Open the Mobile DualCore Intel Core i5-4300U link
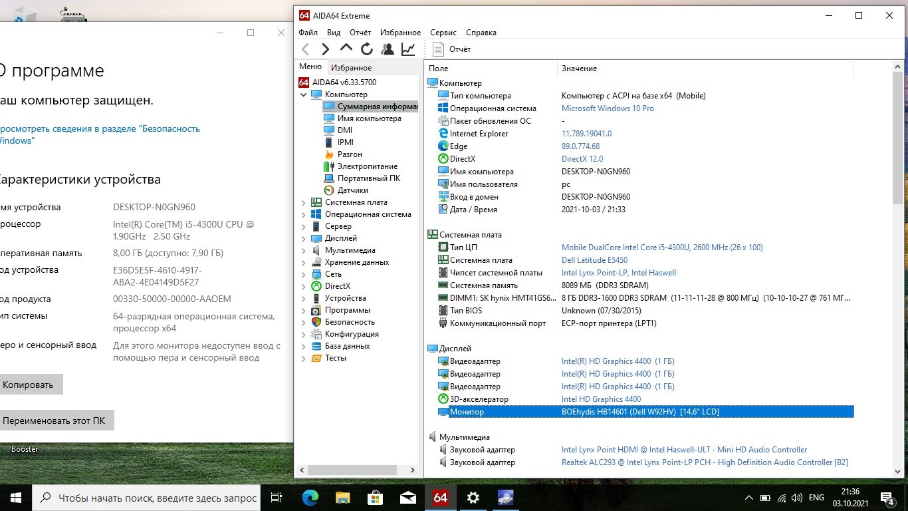Image resolution: width=908 pixels, height=511 pixels. click(x=662, y=248)
